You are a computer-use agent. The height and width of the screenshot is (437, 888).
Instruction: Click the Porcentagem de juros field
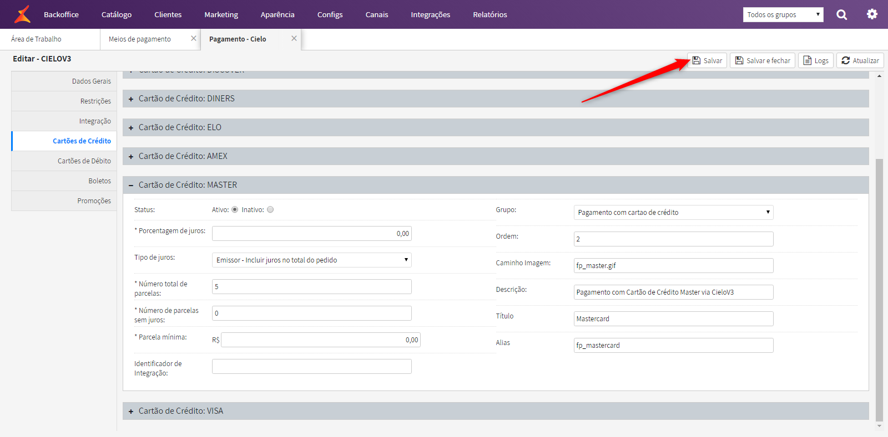point(312,233)
